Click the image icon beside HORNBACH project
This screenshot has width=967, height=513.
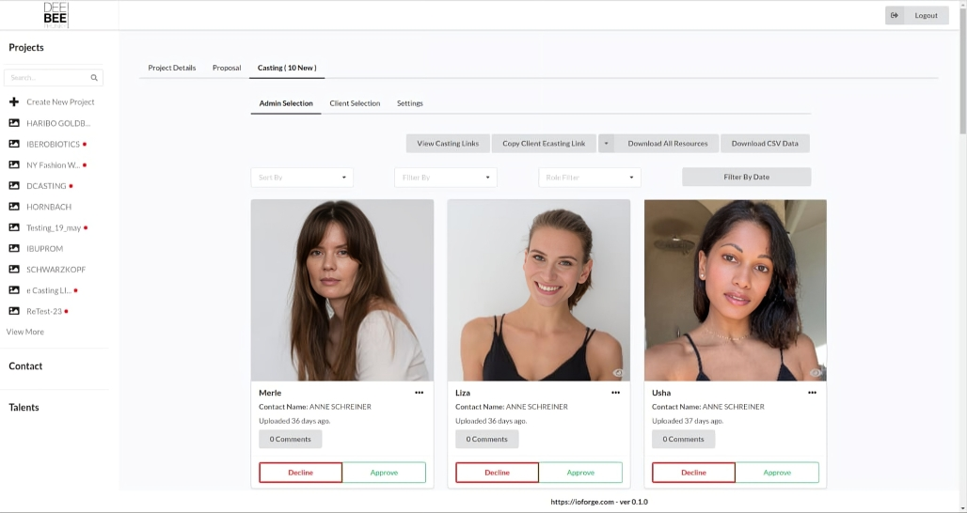(14, 207)
